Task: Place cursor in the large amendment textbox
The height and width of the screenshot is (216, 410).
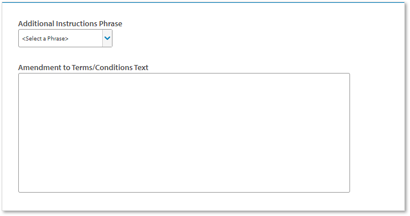Action: coord(184,133)
